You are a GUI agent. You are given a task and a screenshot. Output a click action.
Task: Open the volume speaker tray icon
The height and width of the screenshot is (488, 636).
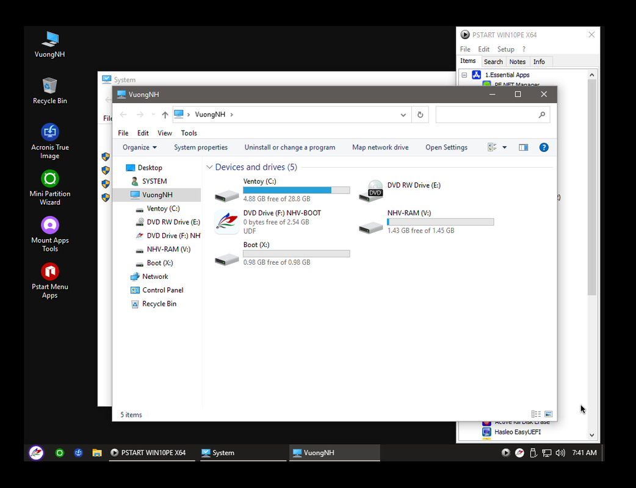coord(560,453)
